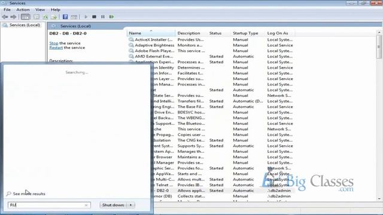The image size is (383, 215).
Task: Click the 'BDESVC hos...' description cell
Action: pos(191,112)
